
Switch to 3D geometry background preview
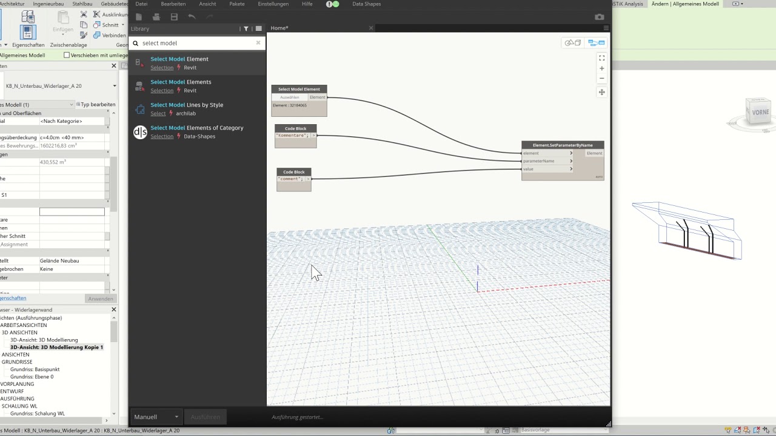tap(573, 43)
